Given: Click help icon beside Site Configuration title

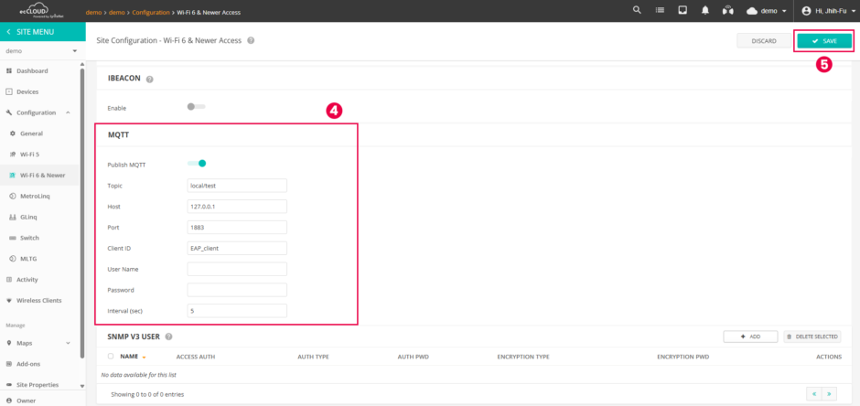Looking at the screenshot, I should coord(251,41).
